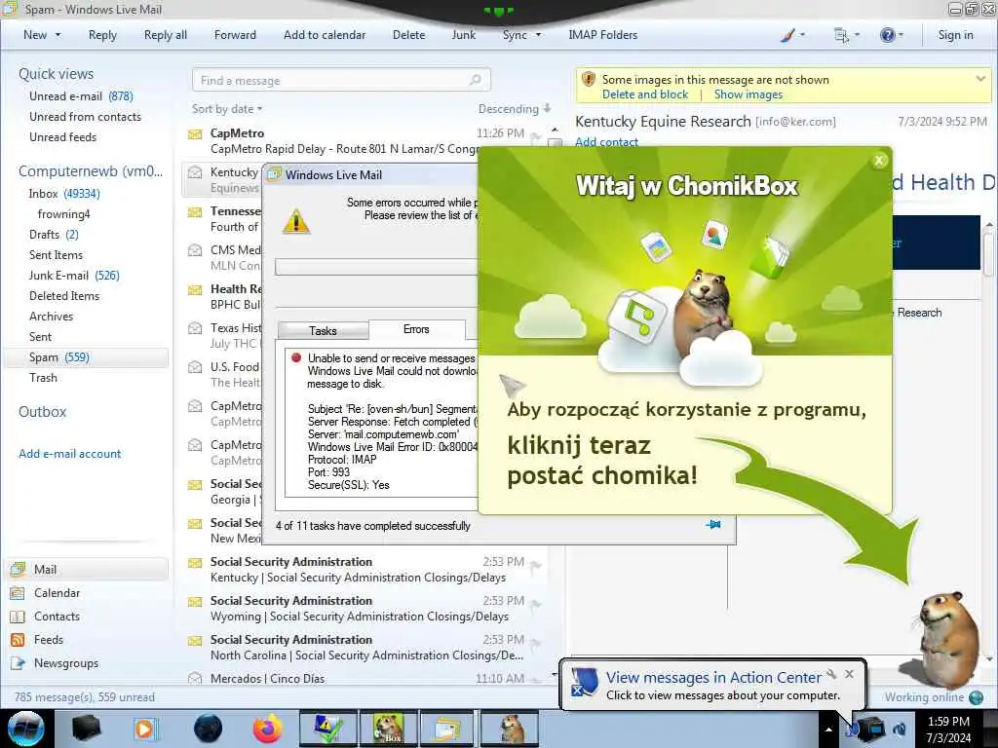Click the pin icon in error dialog
The image size is (998, 748).
[713, 525]
